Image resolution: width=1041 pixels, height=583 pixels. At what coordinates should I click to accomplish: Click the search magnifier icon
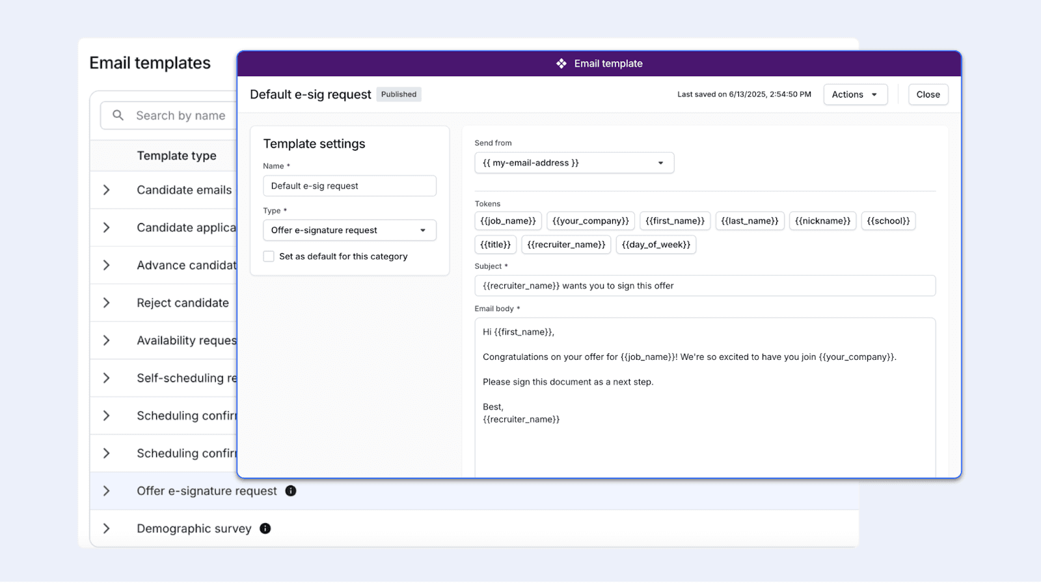click(x=118, y=115)
